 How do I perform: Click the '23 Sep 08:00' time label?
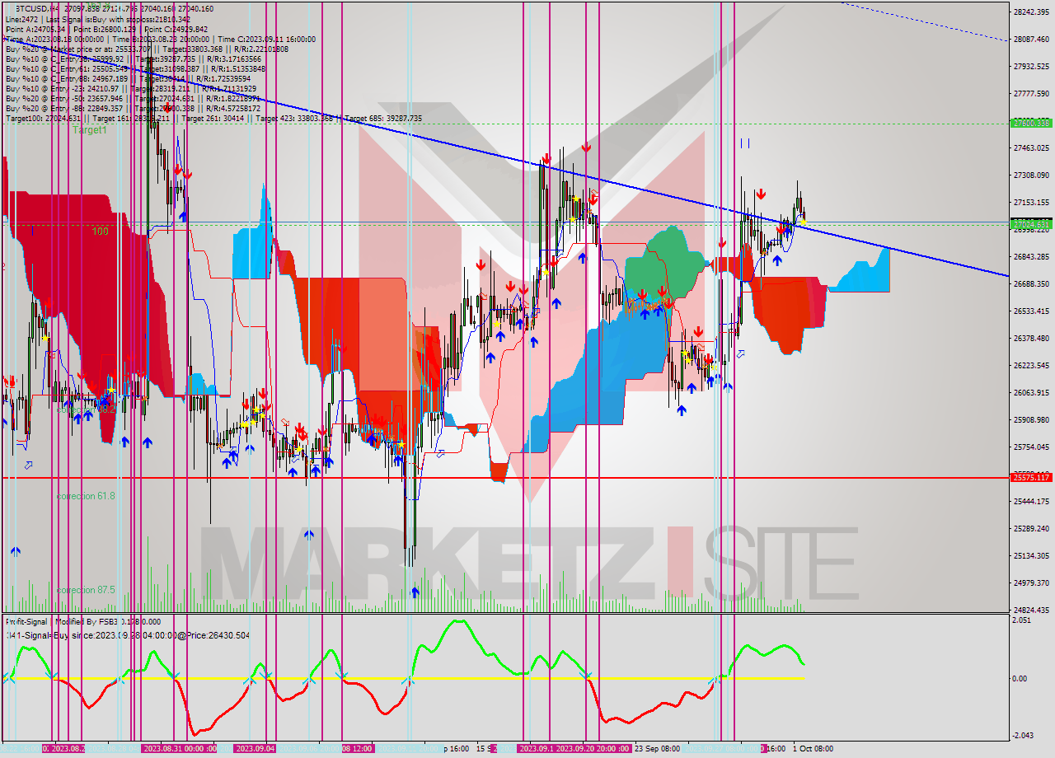click(x=658, y=749)
